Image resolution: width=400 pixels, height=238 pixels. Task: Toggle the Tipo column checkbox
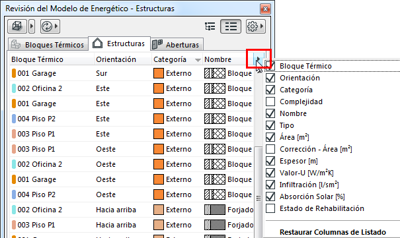click(270, 125)
